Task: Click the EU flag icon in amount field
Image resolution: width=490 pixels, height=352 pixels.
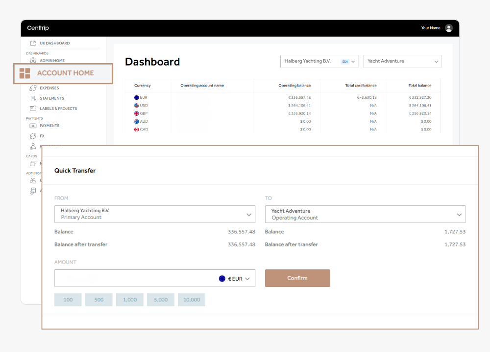Action: coord(222,279)
